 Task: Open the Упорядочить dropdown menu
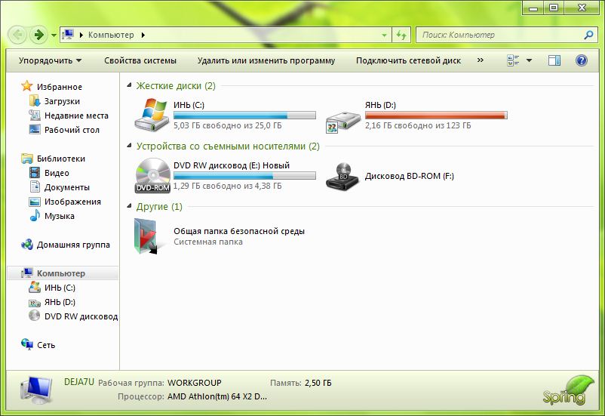[50, 60]
